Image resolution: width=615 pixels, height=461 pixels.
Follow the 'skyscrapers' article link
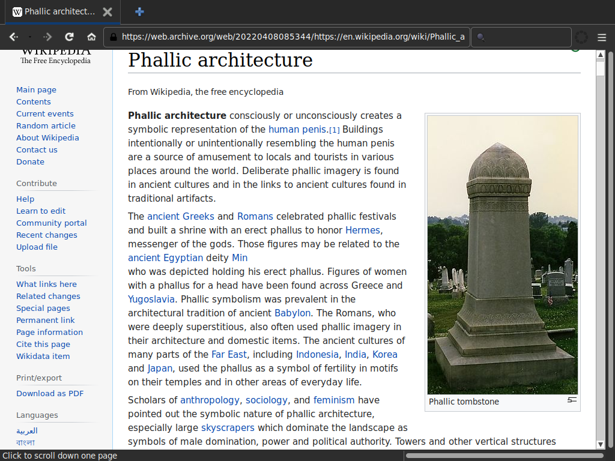point(228,427)
